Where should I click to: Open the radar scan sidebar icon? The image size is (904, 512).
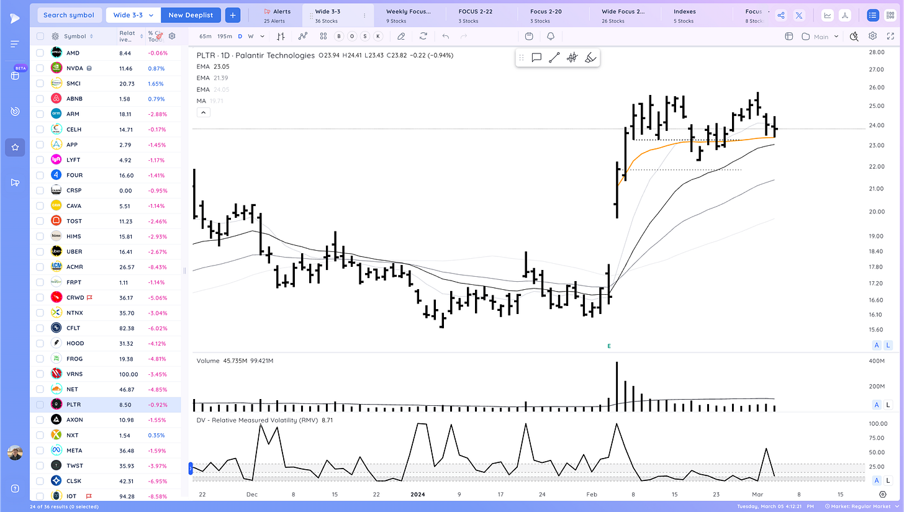point(15,112)
